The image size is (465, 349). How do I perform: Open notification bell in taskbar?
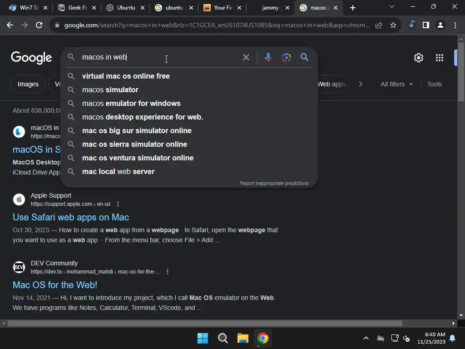453,338
